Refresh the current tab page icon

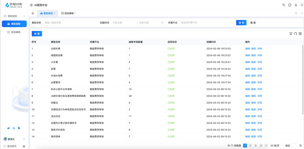click(x=296, y=13)
